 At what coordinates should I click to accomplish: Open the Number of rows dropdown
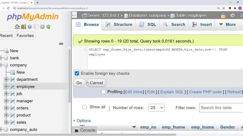coord(156,108)
